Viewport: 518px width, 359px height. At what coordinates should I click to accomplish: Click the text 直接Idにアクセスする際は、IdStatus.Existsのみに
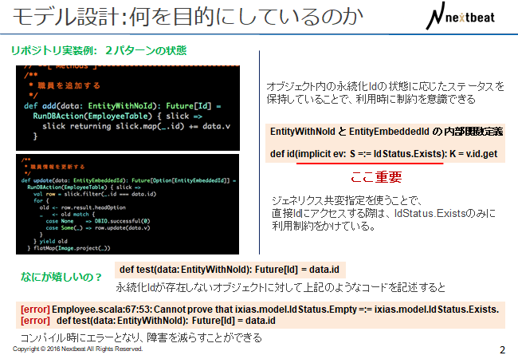tap(383, 213)
